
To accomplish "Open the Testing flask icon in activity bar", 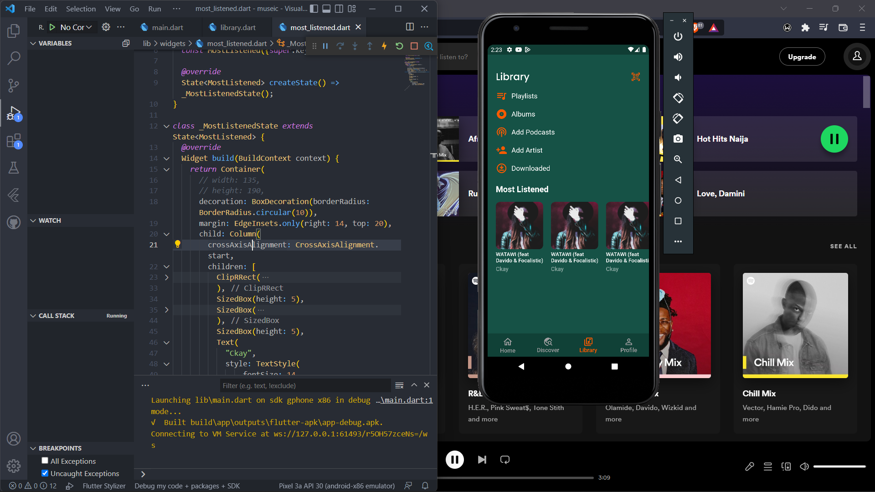I will click(14, 168).
